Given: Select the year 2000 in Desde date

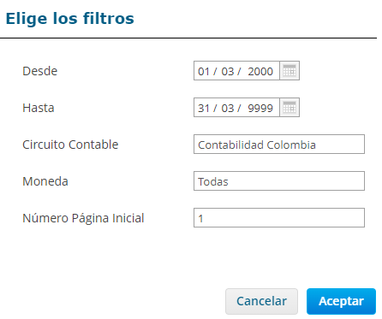Looking at the screenshot, I should coord(260,71).
